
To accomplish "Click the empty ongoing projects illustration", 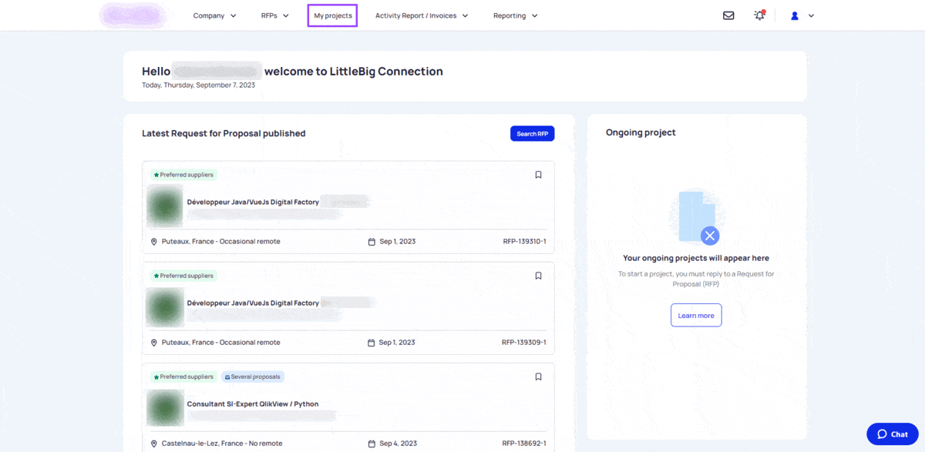I will point(696,218).
